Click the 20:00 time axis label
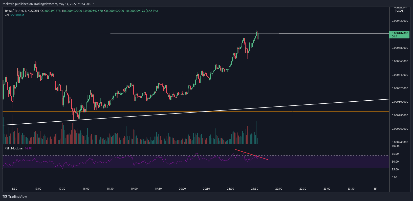 (x=182, y=189)
